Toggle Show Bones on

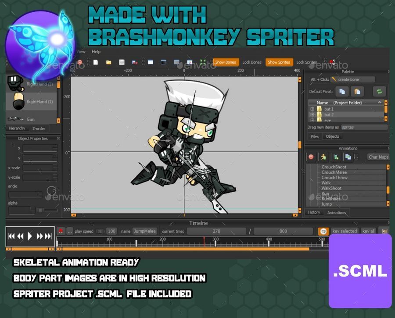(226, 62)
